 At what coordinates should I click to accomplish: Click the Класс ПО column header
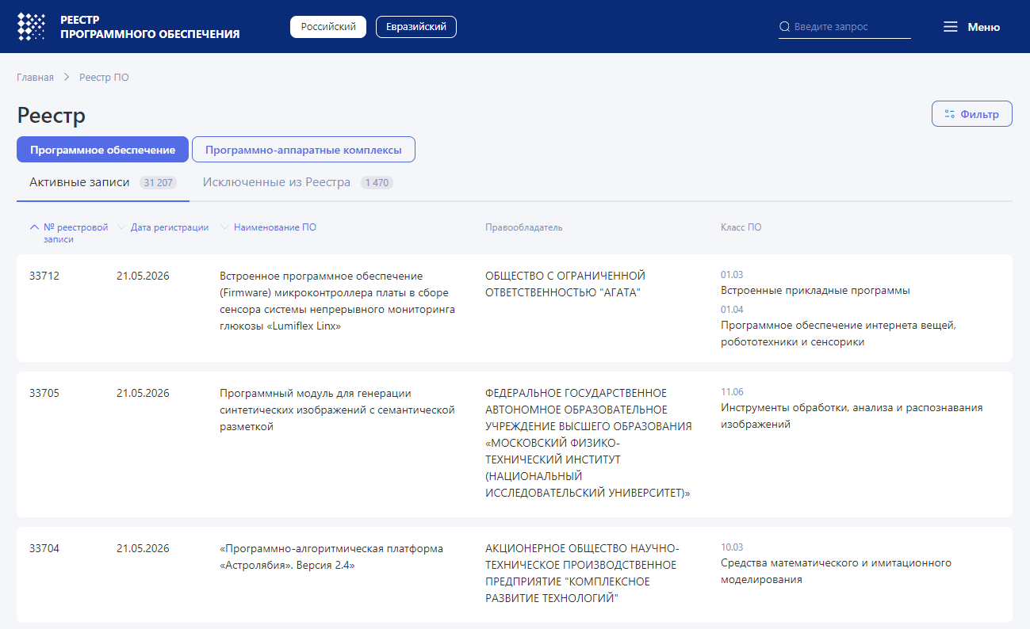point(741,227)
